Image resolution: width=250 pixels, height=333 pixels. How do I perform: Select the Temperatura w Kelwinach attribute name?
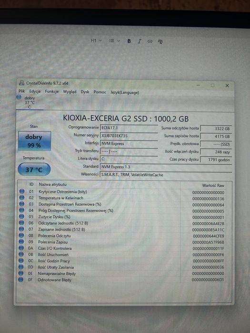point(61,198)
